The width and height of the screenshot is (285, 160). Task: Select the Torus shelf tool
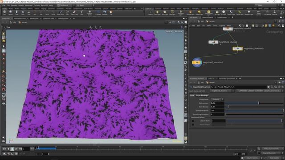[x=23, y=12]
